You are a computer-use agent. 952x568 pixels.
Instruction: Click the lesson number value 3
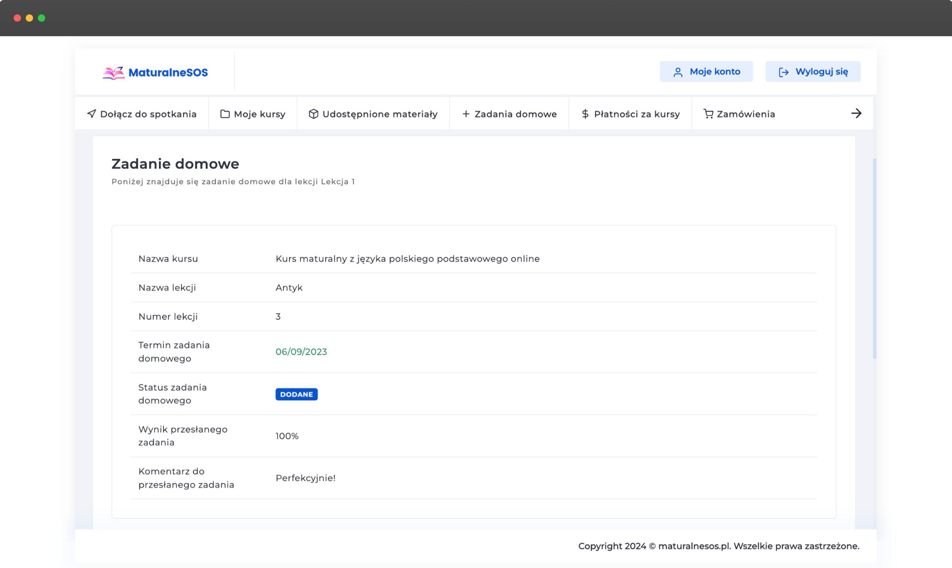[278, 316]
